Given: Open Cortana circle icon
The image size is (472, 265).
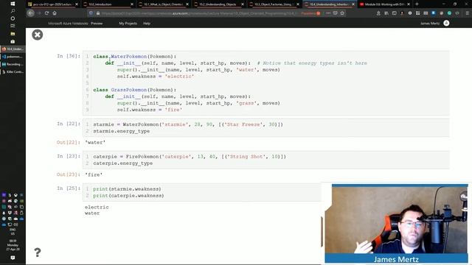Looking at the screenshot, I should click(13, 18).
